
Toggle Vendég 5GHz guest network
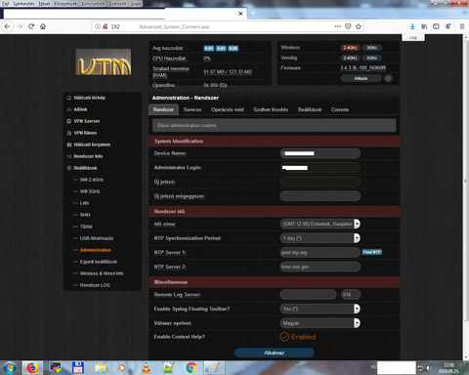[x=372, y=58]
